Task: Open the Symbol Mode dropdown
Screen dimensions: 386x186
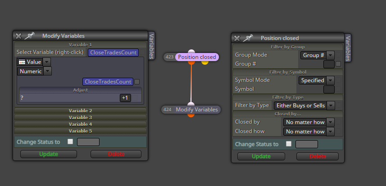Action: 316,80
